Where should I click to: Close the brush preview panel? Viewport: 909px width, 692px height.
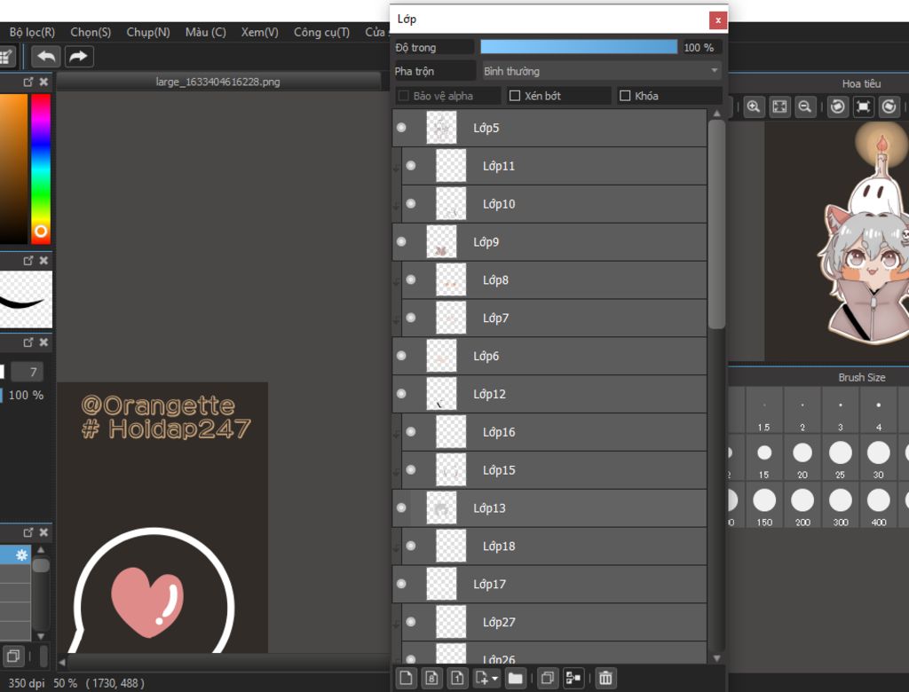pos(43,260)
